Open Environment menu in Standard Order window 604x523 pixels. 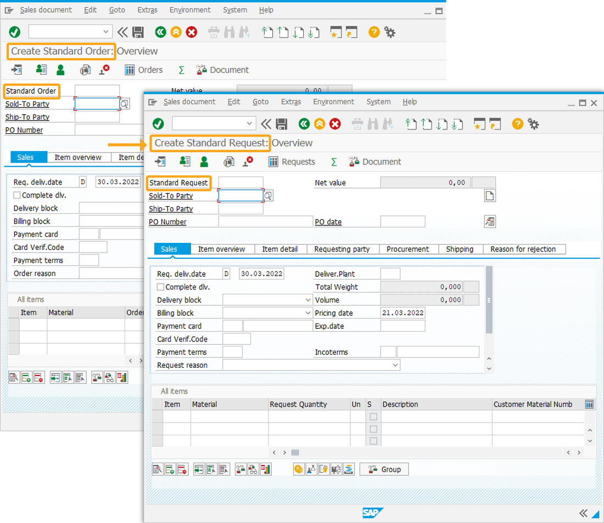pos(190,10)
